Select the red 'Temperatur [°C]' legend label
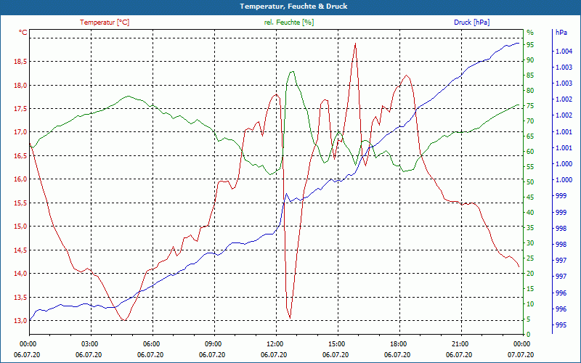 point(105,23)
